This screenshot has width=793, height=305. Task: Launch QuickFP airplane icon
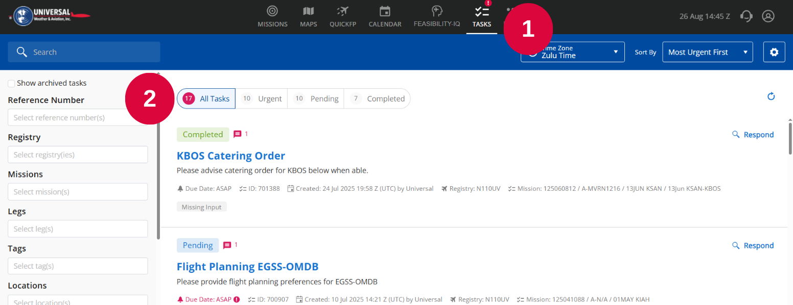coord(342,11)
